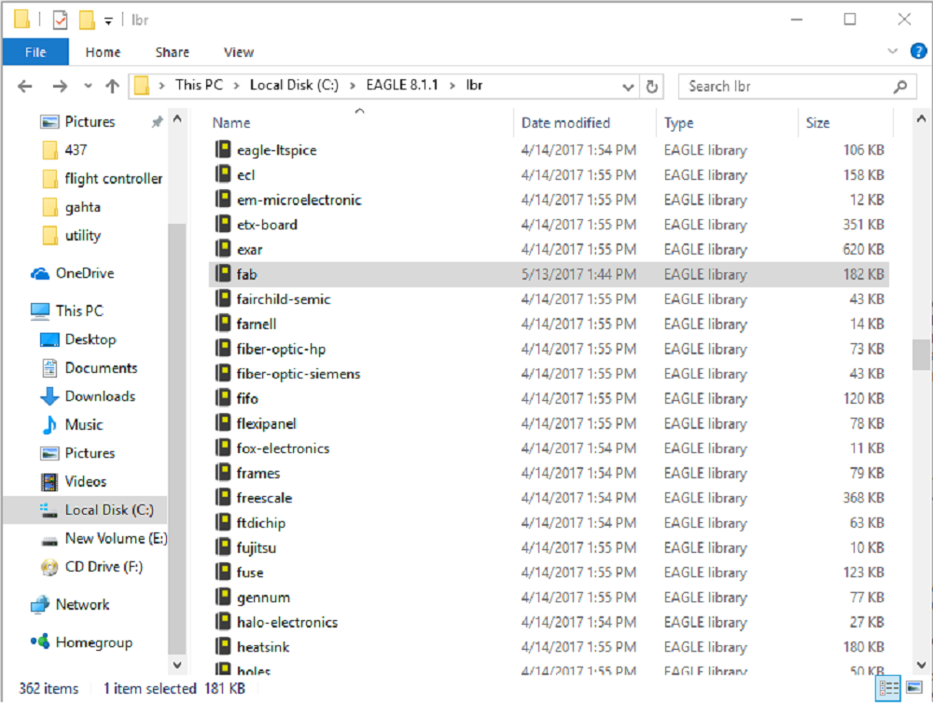Image resolution: width=933 pixels, height=703 pixels.
Task: Switch to the Home ribbon tab
Action: pyautogui.click(x=103, y=52)
